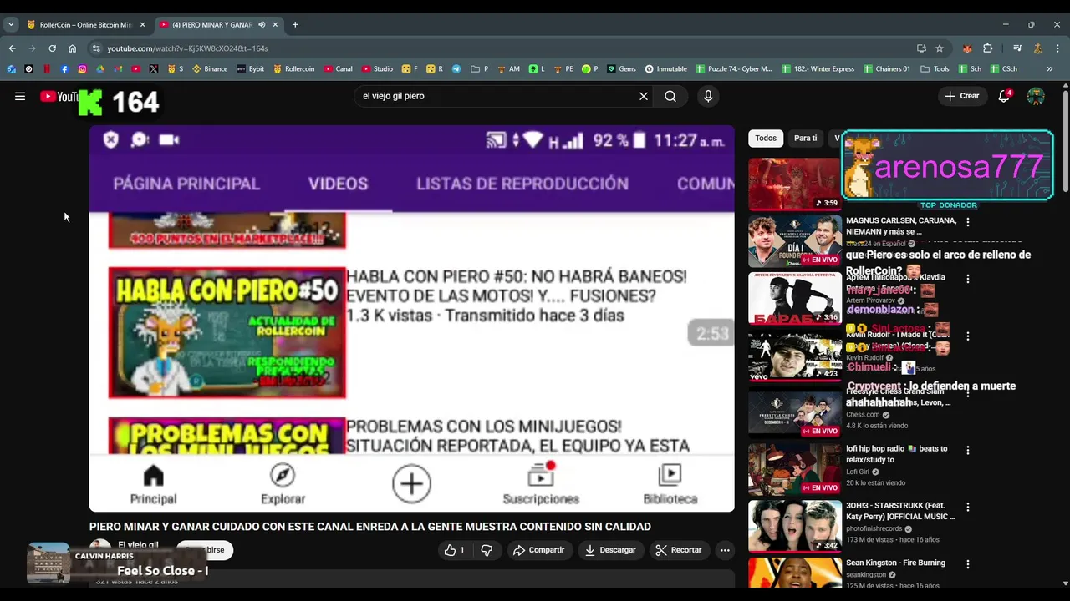Expand the P bookmarks folder
This screenshot has height=601, width=1070.
pyautogui.click(x=480, y=69)
